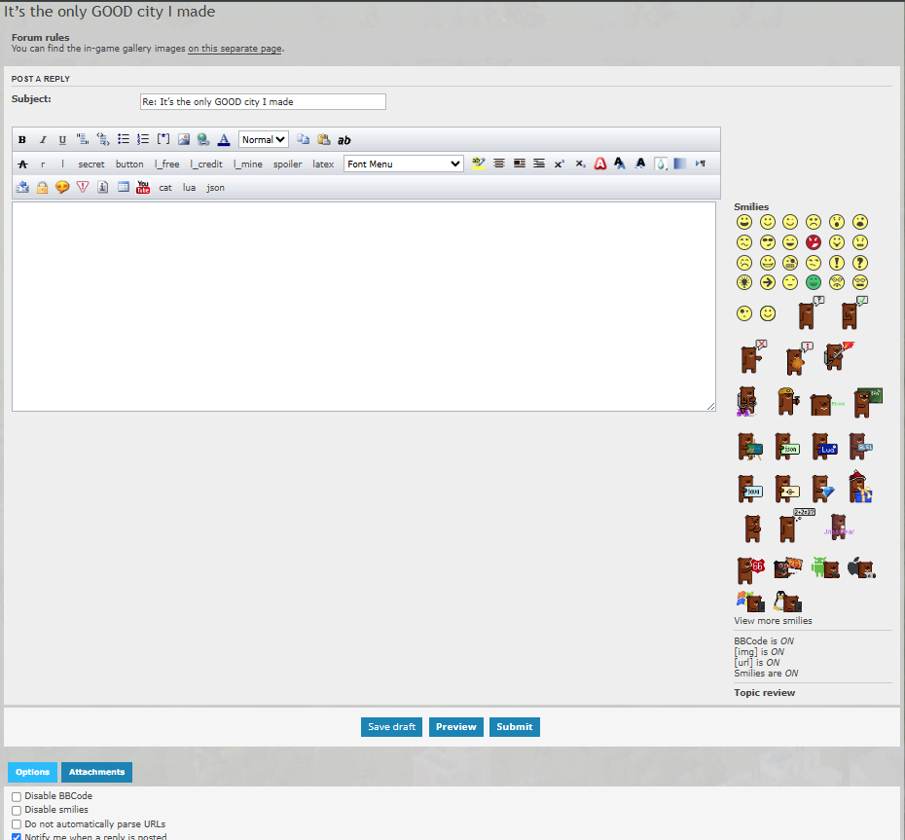Insert list item [*] tag

(x=163, y=139)
